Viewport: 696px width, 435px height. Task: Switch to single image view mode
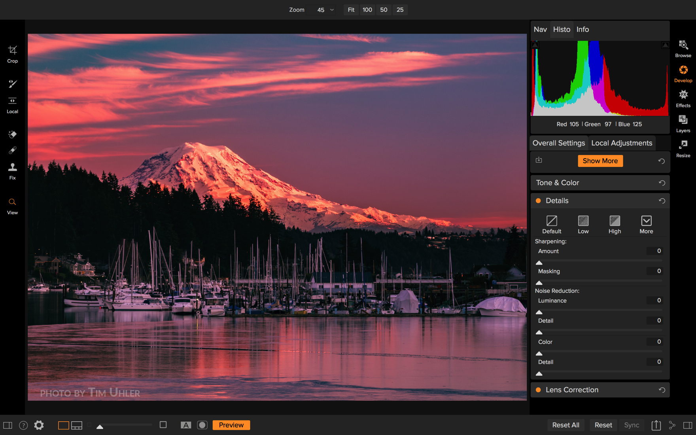tap(63, 425)
